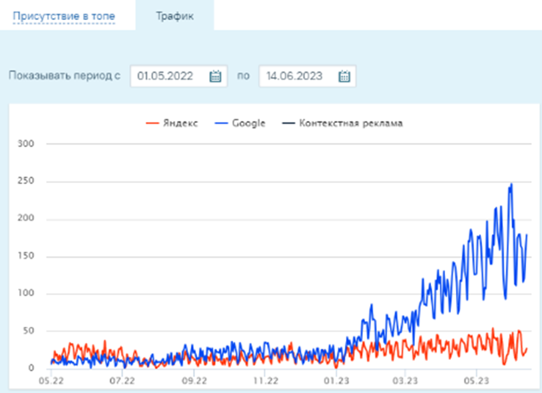The image size is (542, 393).
Task: Select the Трафик tab
Action: click(175, 16)
